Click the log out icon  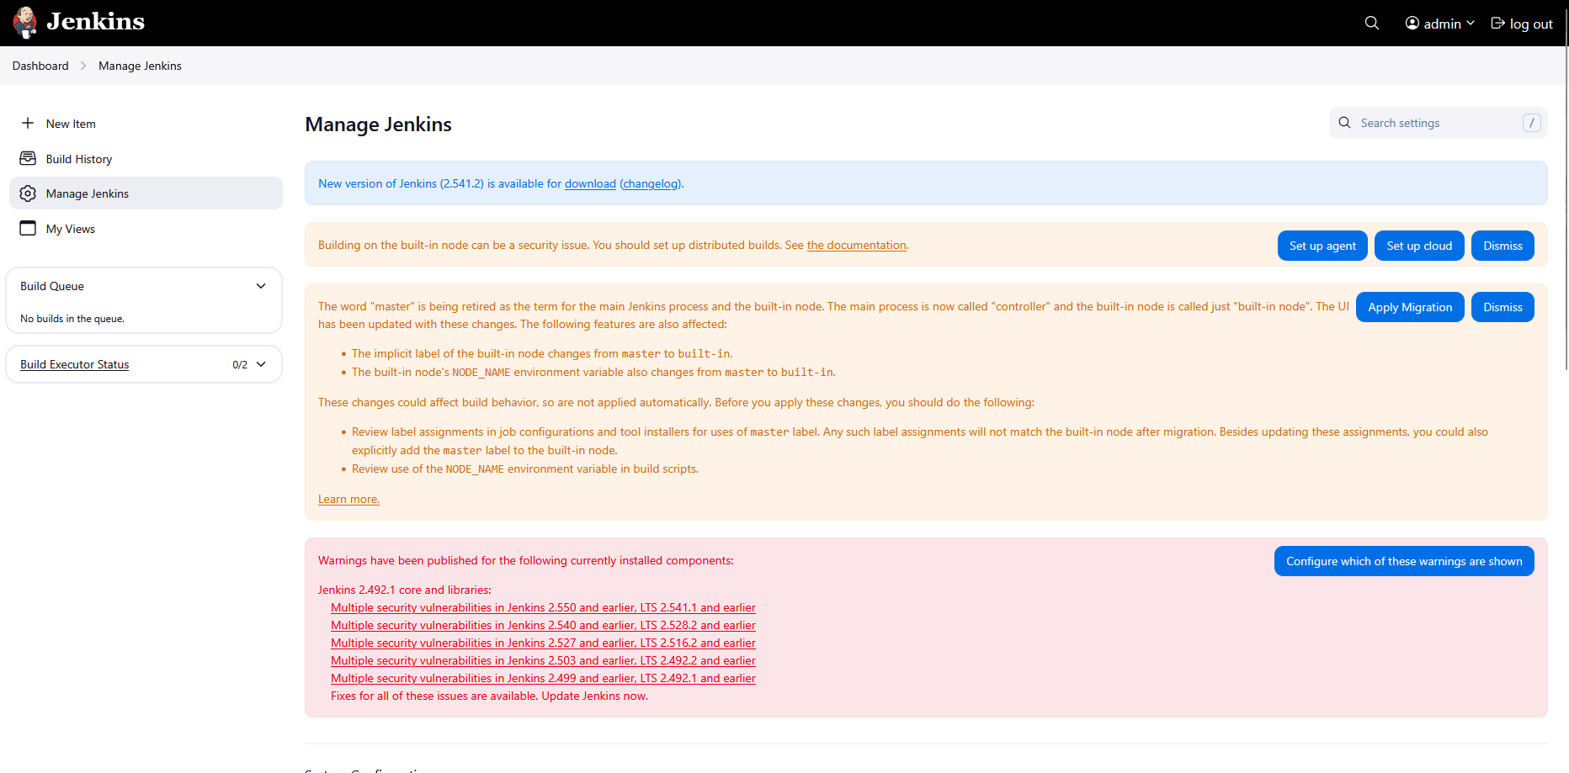1497,23
